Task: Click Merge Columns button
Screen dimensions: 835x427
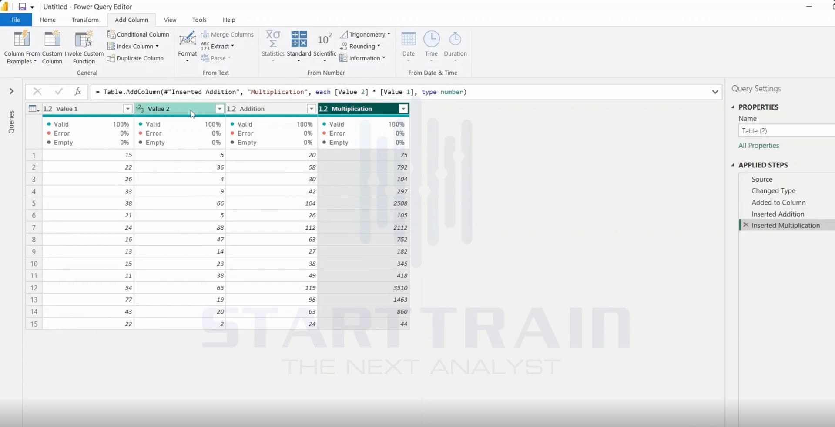Action: pos(227,34)
